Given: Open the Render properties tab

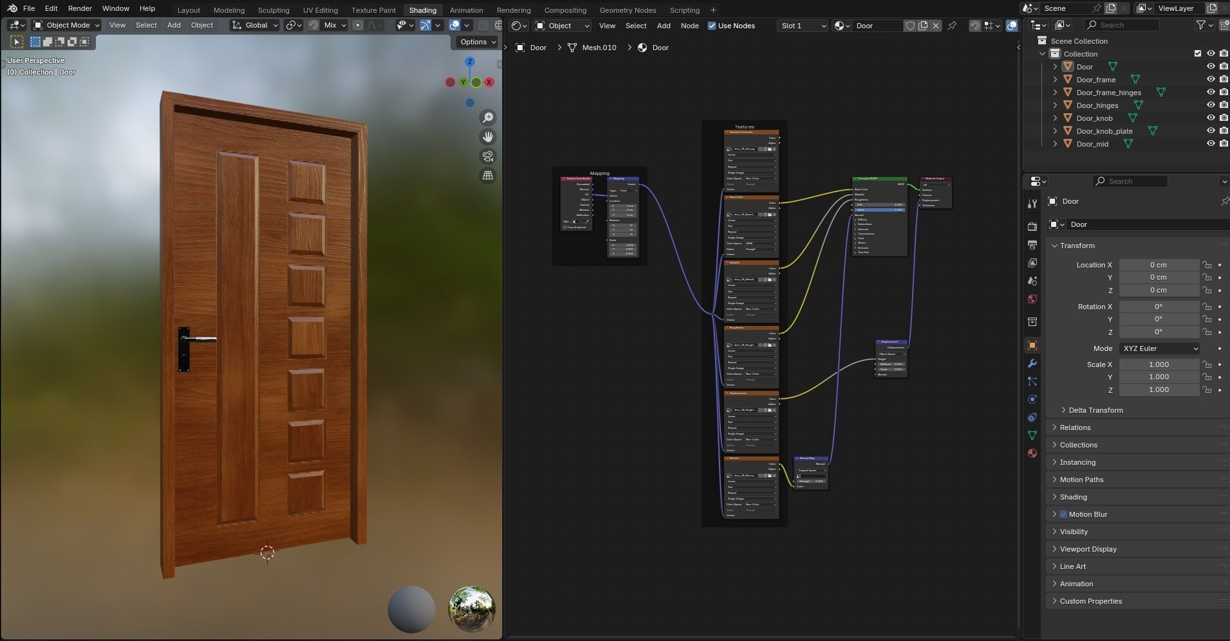Looking at the screenshot, I should point(1032,226).
